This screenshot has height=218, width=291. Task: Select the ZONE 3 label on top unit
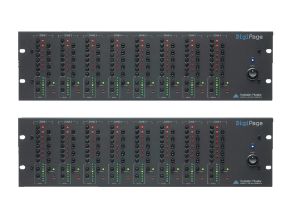93,35
